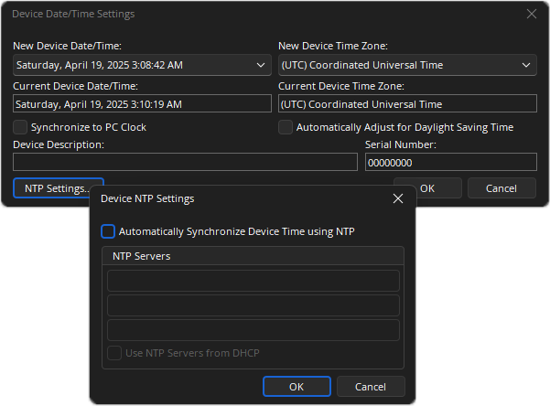The width and height of the screenshot is (550, 406).
Task: Click the first NTP server field
Action: pos(253,281)
